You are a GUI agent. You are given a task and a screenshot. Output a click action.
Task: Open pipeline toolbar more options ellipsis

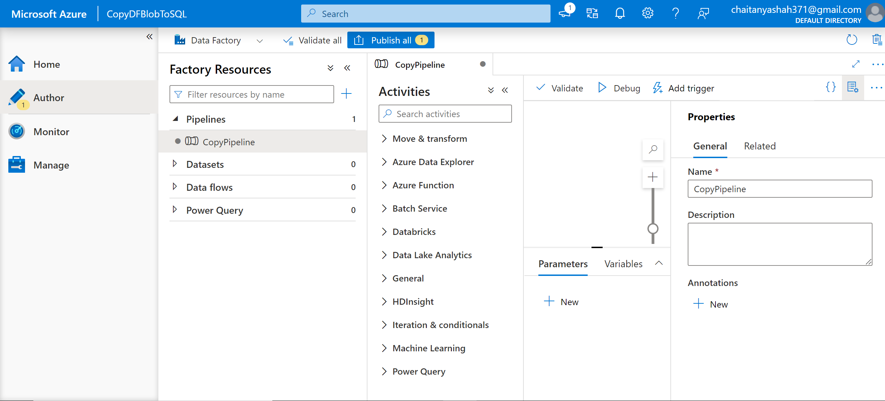pos(876,88)
